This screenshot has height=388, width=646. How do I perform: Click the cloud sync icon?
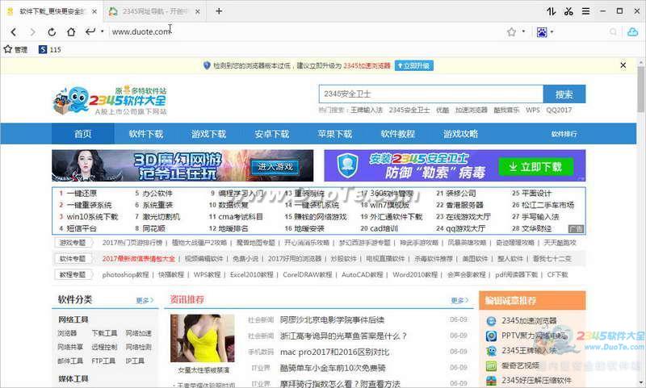tap(632, 31)
